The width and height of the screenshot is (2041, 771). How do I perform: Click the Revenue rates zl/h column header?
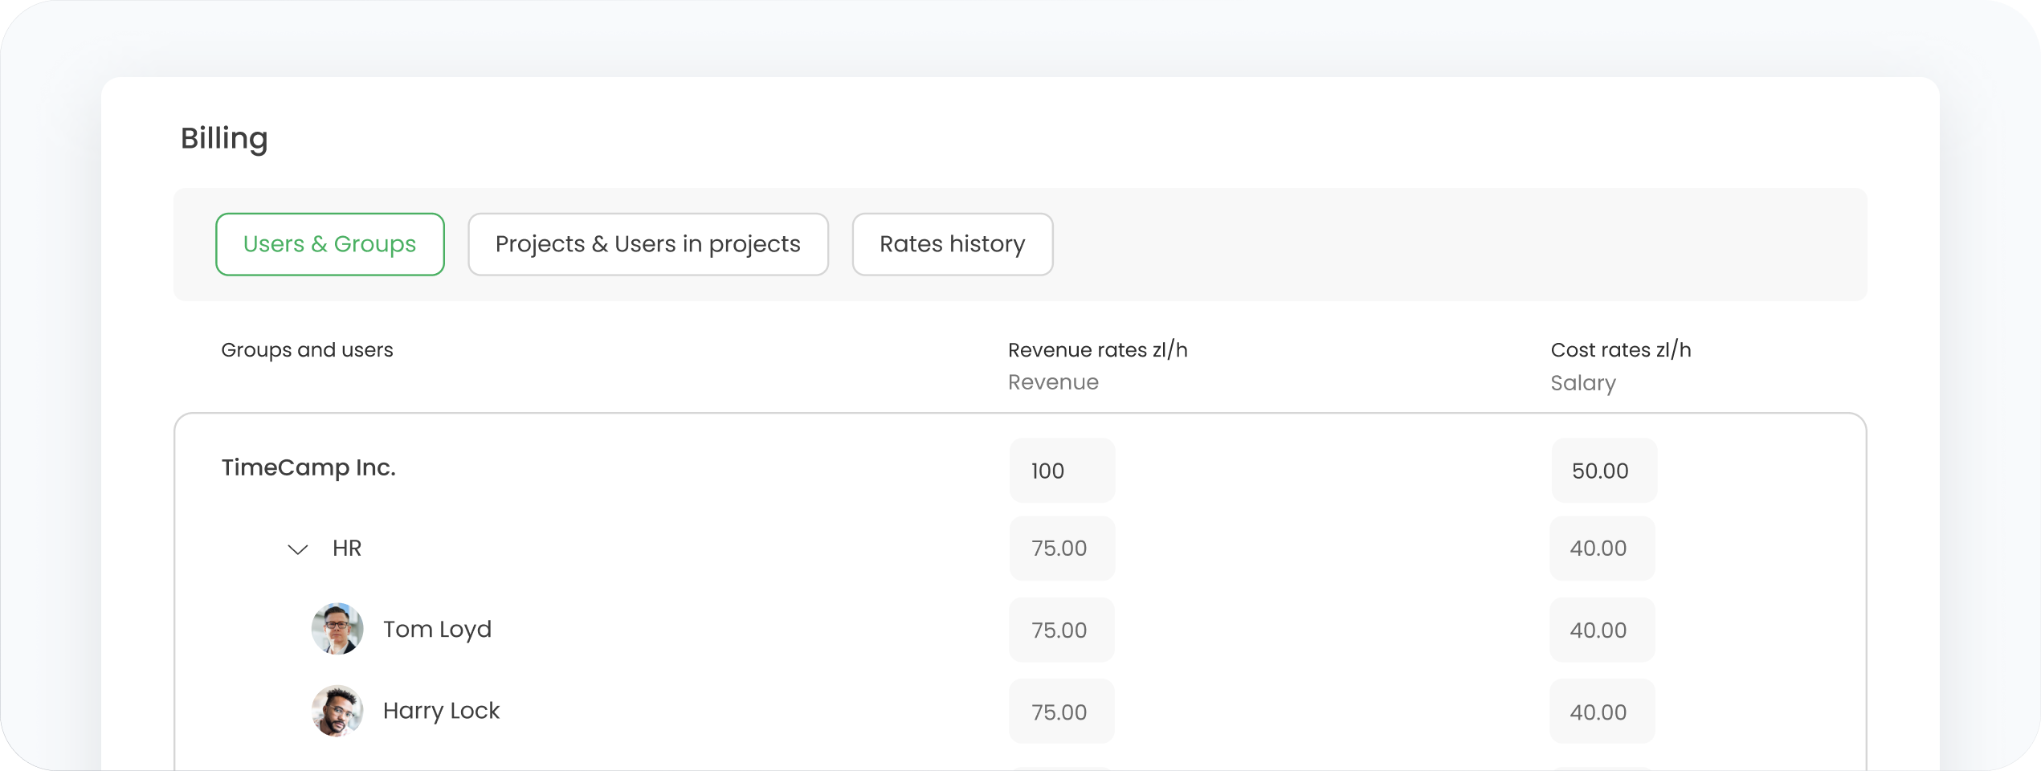[1097, 350]
